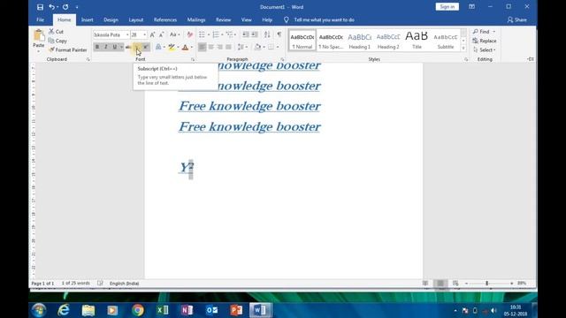Image resolution: width=566 pixels, height=318 pixels.
Task: Open the File tab
Action: point(41,19)
